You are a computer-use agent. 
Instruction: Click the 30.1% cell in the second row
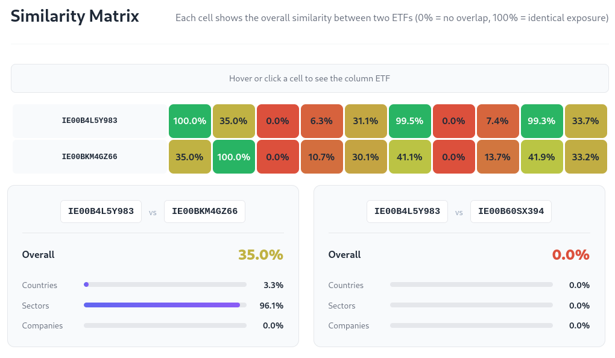click(365, 156)
